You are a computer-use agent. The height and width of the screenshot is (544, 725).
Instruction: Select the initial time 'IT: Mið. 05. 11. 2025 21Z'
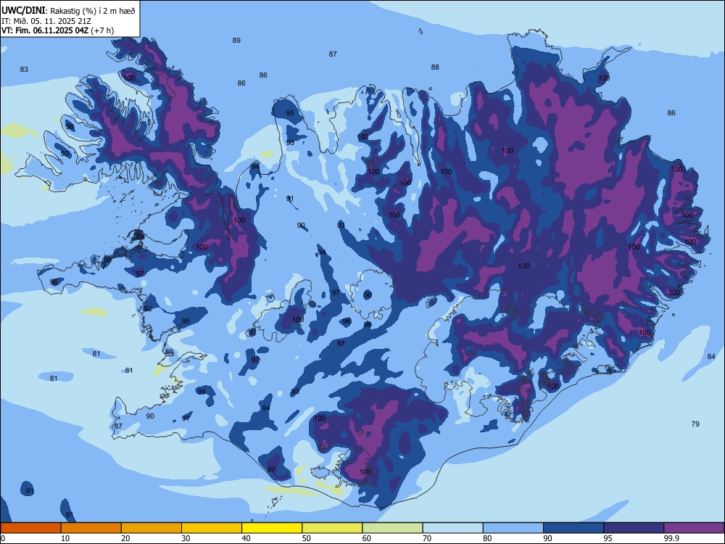(x=46, y=21)
